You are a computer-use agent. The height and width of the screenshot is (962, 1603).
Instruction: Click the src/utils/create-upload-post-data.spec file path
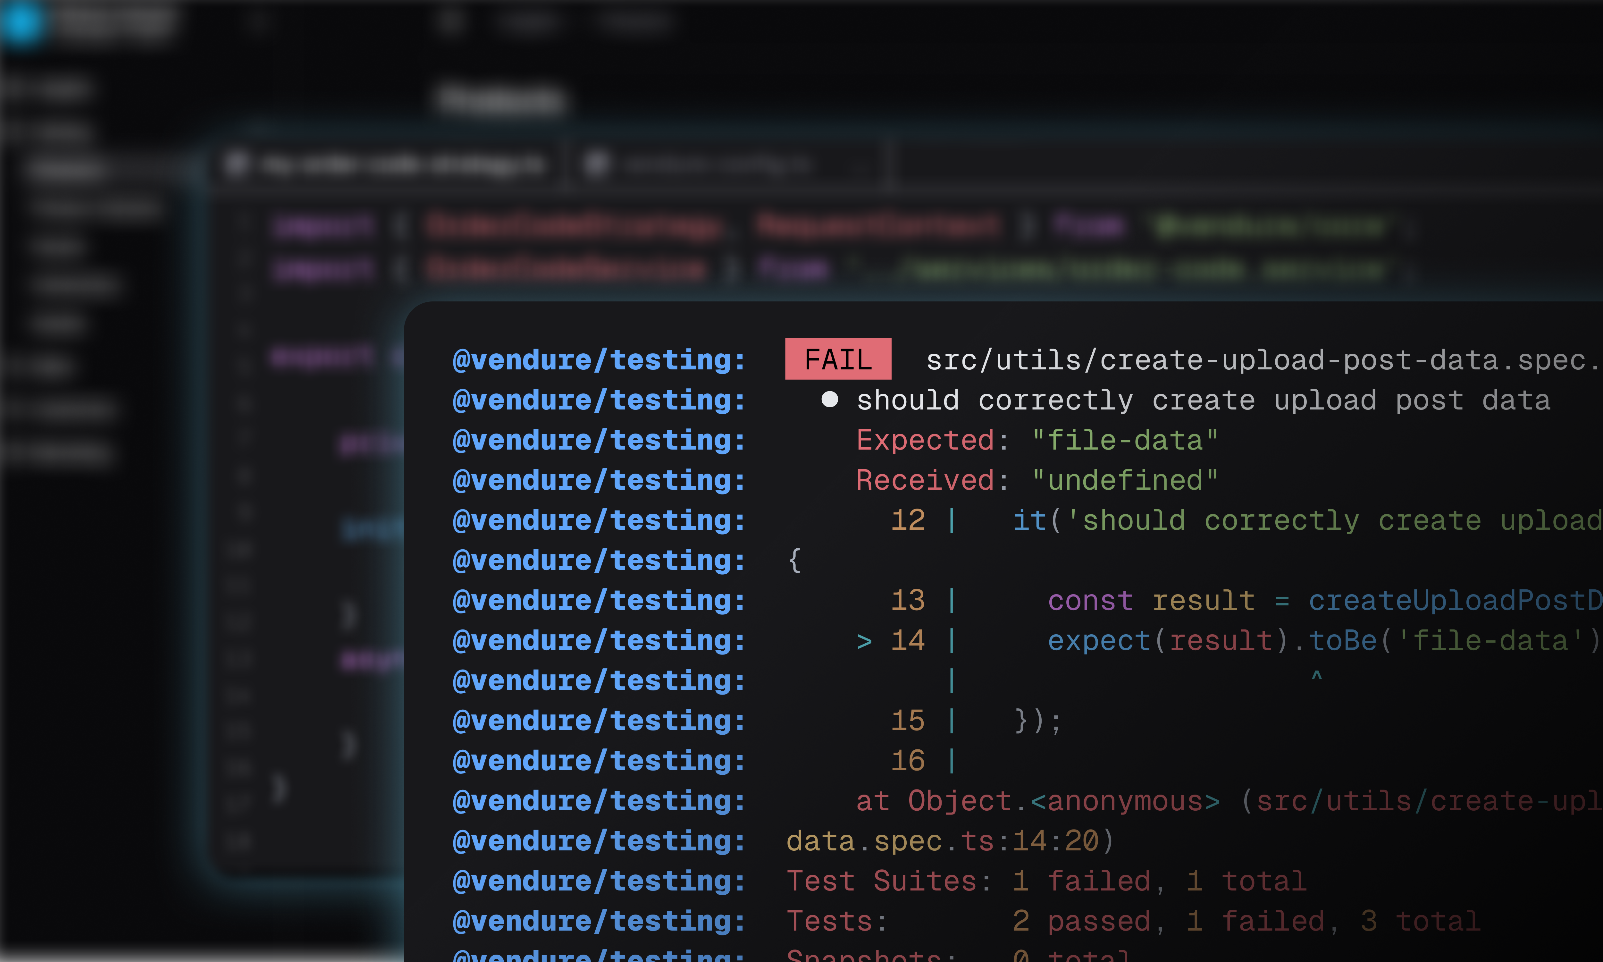click(x=1263, y=360)
